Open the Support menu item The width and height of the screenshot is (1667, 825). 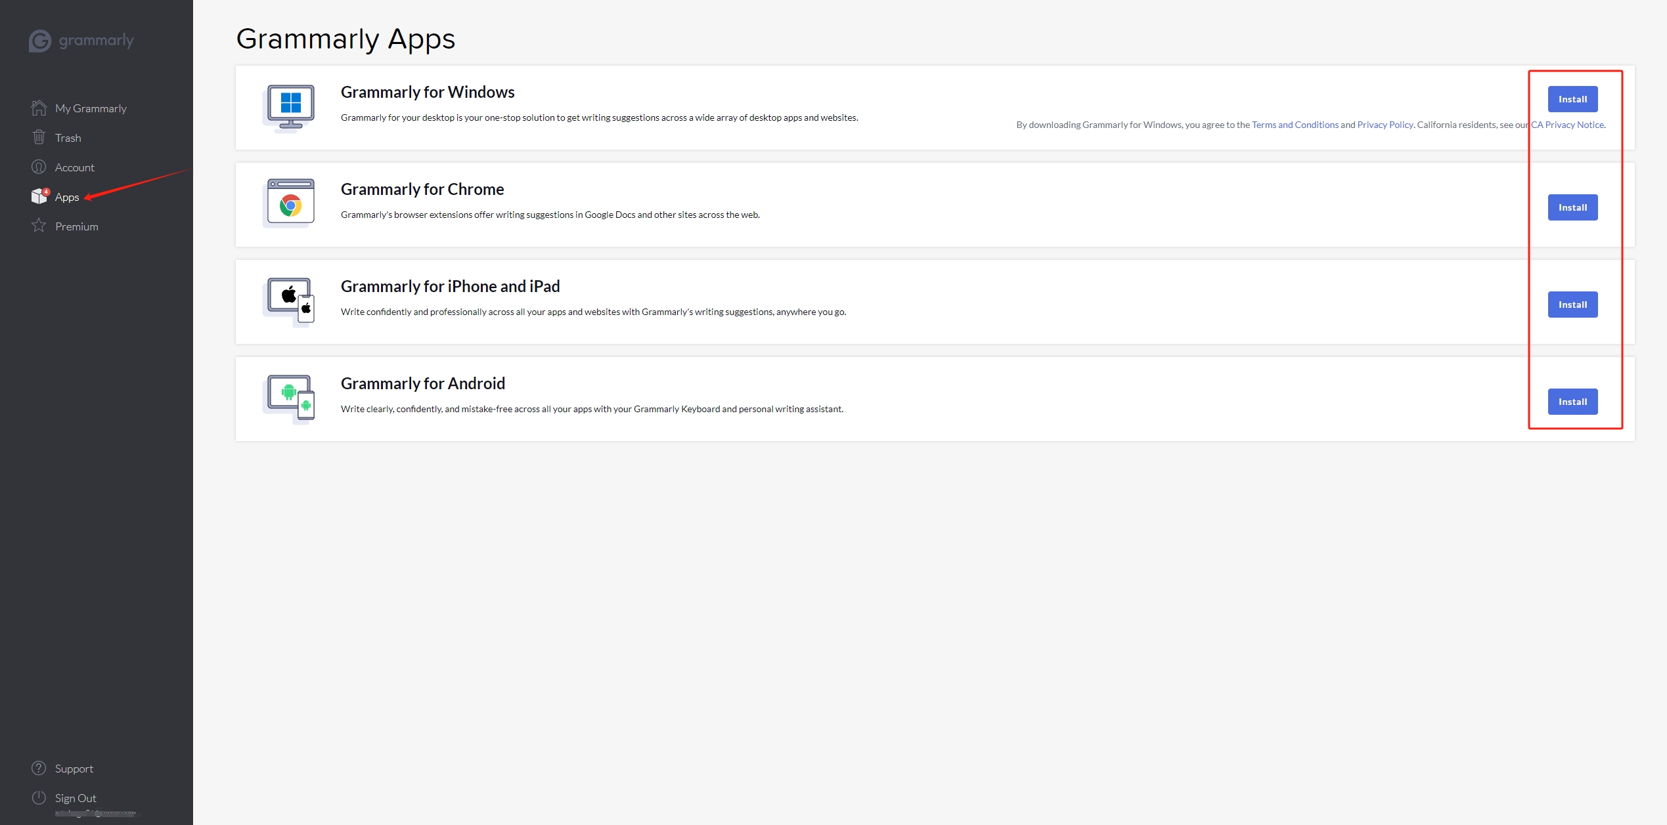click(74, 769)
